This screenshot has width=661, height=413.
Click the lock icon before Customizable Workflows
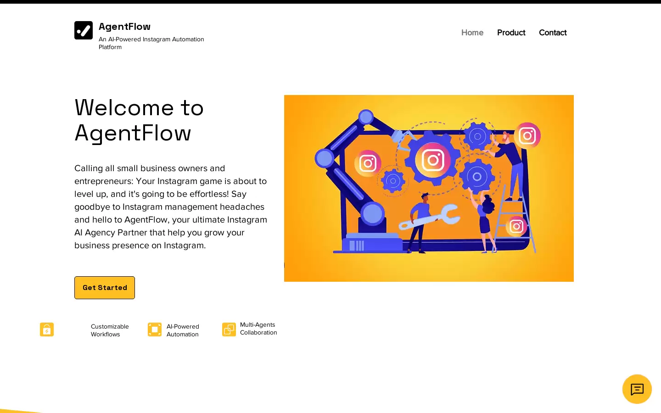(x=47, y=329)
